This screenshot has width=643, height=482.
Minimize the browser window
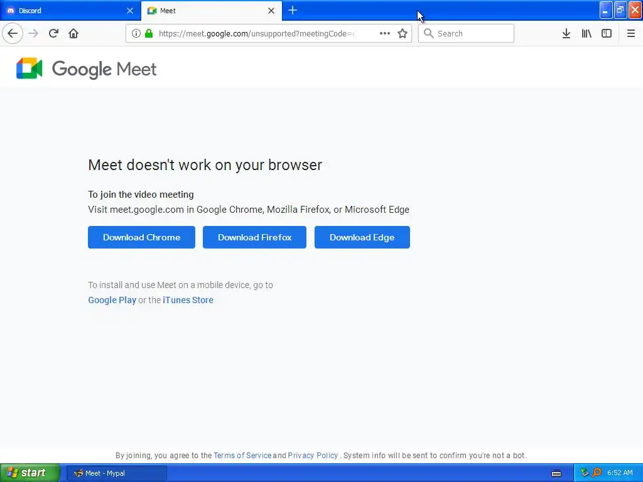pos(606,10)
